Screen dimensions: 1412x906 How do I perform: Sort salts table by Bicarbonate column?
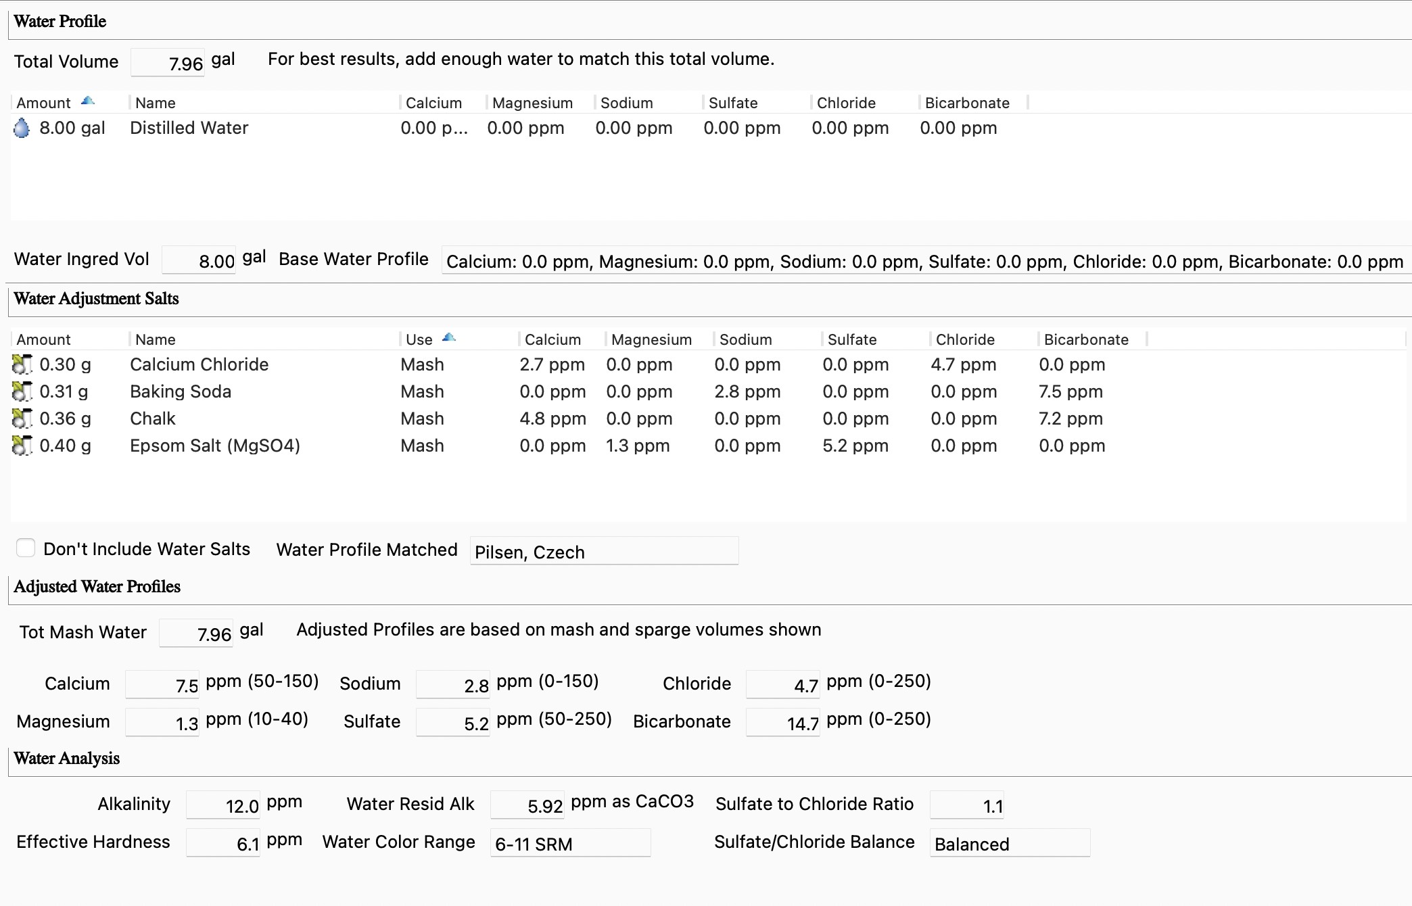click(1092, 339)
